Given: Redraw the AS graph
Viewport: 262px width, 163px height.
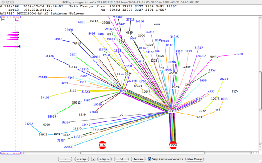Looking at the screenshot, I should click(x=138, y=159).
